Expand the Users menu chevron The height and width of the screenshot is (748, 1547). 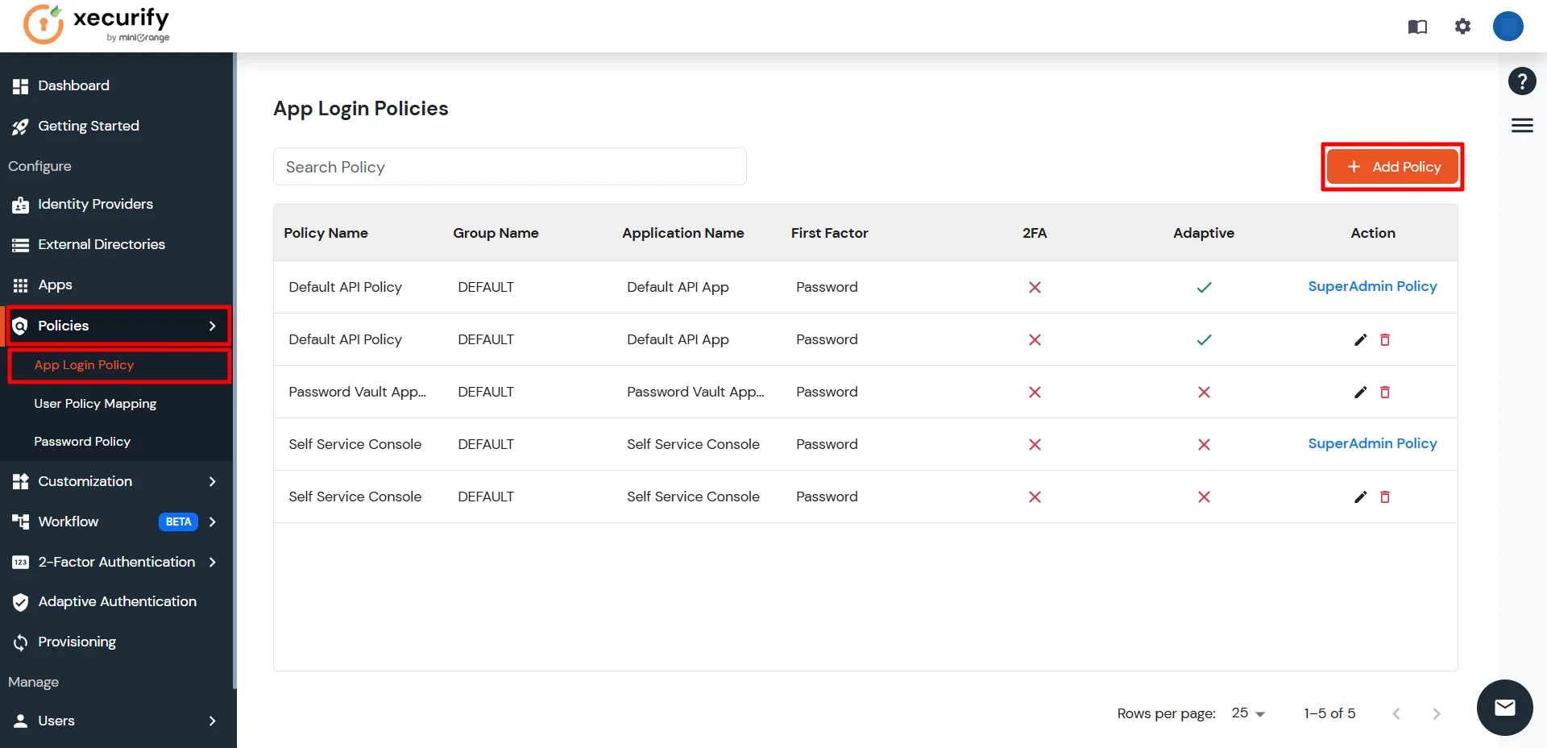(213, 721)
